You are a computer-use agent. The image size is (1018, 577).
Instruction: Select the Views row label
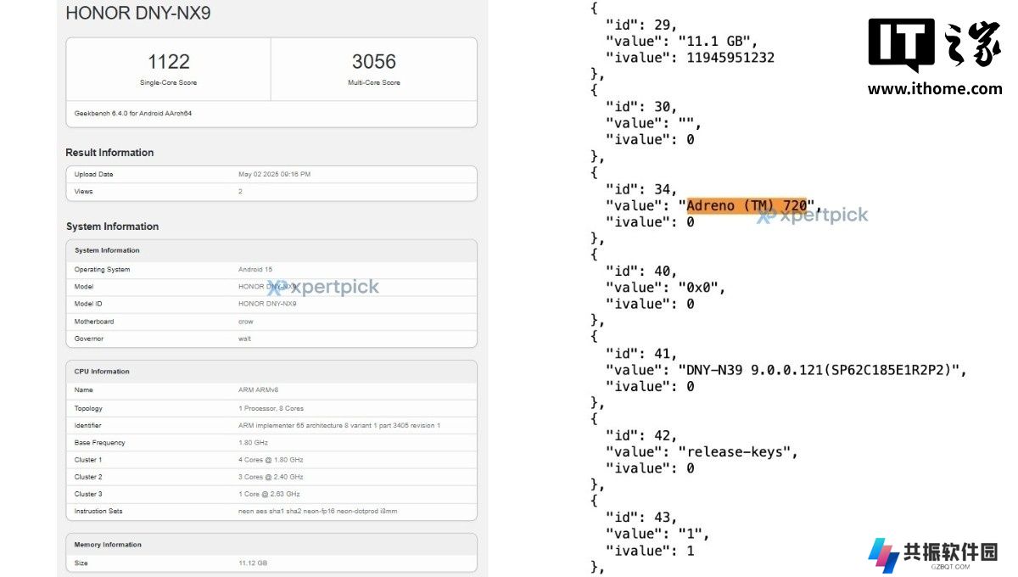(83, 191)
